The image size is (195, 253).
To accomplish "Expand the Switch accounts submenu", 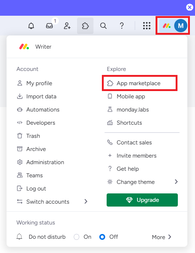I will pyautogui.click(x=52, y=202).
